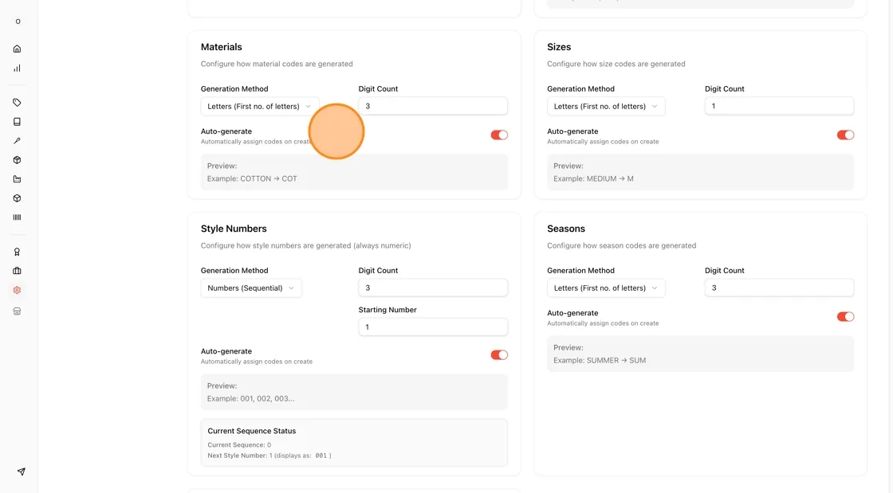The width and height of the screenshot is (893, 493).
Task: Switch off Auto-generate for Seasons
Action: (x=845, y=317)
